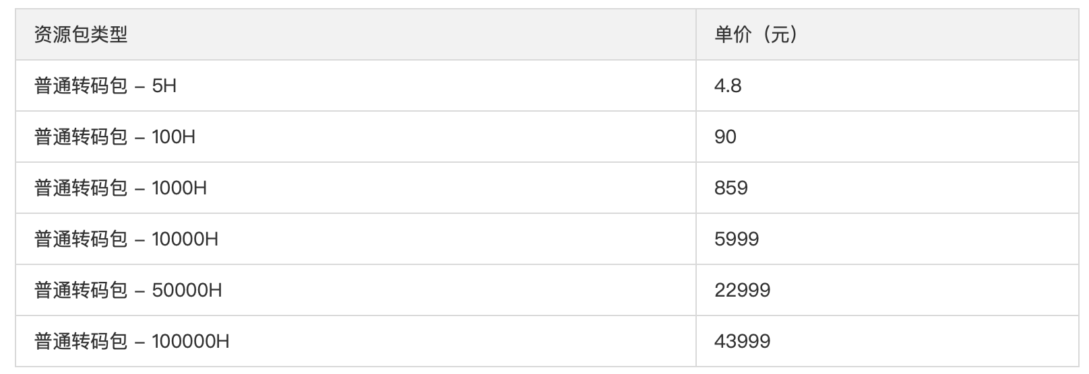The height and width of the screenshot is (374, 1089).
Task: Click the text 100000H in the last row
Action: tap(191, 341)
